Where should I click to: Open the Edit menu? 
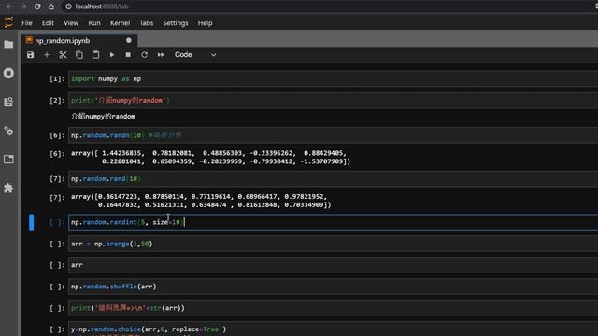(48, 23)
